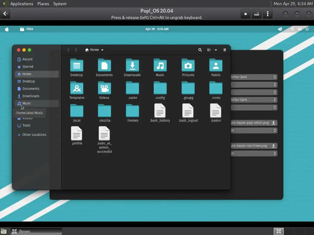
Task: Open second teSur-Dark combo box in rear window
Action: (254, 100)
